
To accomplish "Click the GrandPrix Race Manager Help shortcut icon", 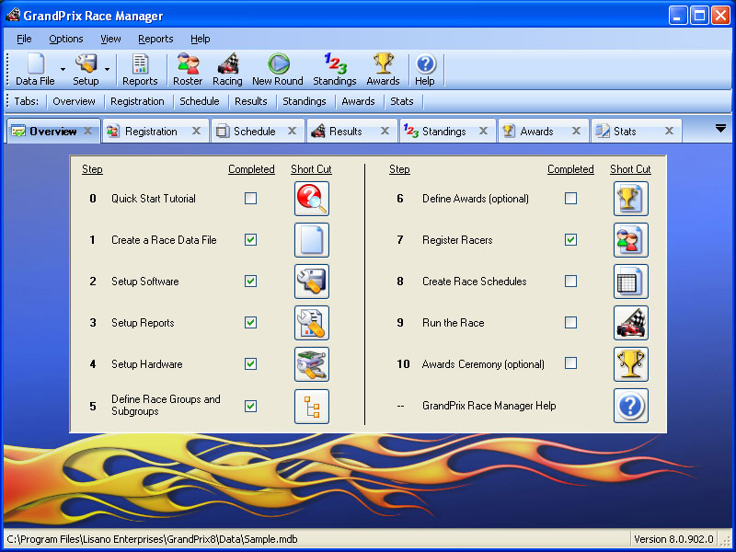I will (631, 406).
